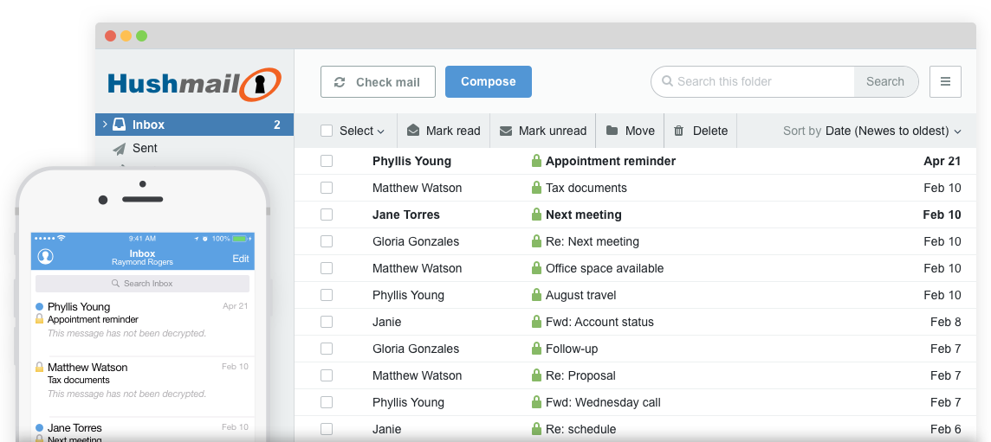
Task: Check the Follow-up message checkbox
Action: click(x=326, y=349)
